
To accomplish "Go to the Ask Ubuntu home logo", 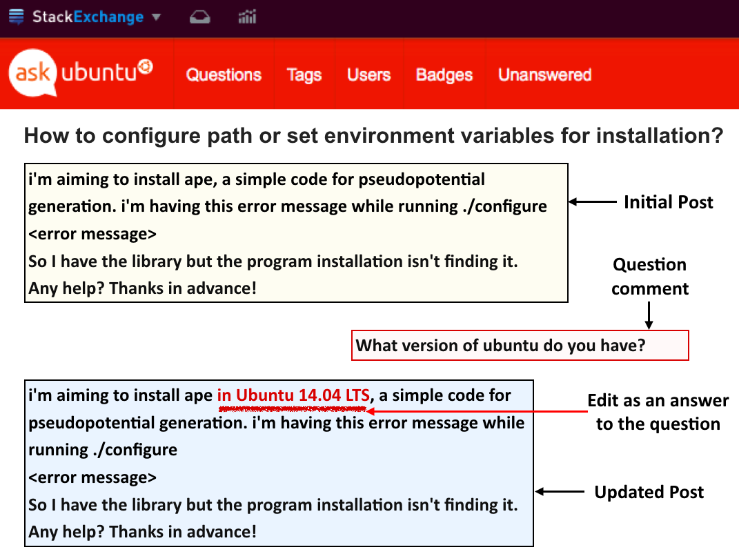I will click(81, 73).
